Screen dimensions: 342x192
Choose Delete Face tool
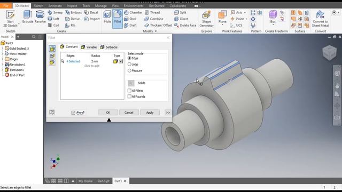coord(185,25)
